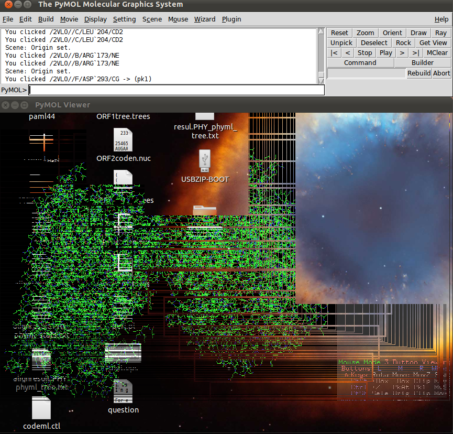The image size is (453, 434).
Task: Click the Unpick button
Action: [x=341, y=43]
